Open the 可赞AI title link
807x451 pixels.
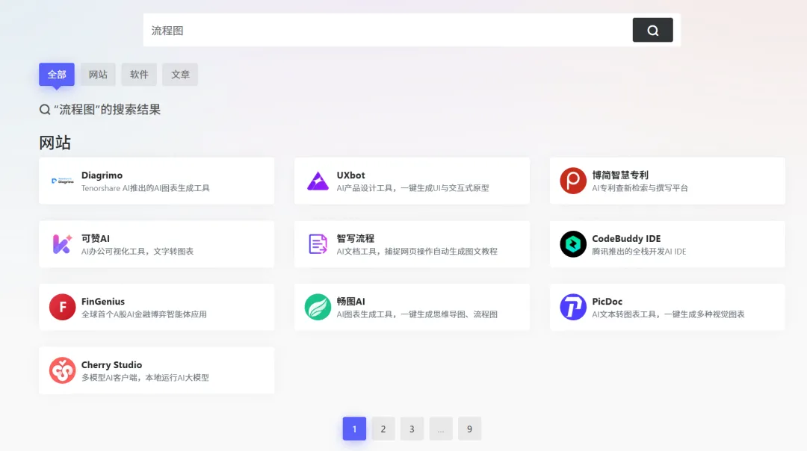tap(95, 239)
